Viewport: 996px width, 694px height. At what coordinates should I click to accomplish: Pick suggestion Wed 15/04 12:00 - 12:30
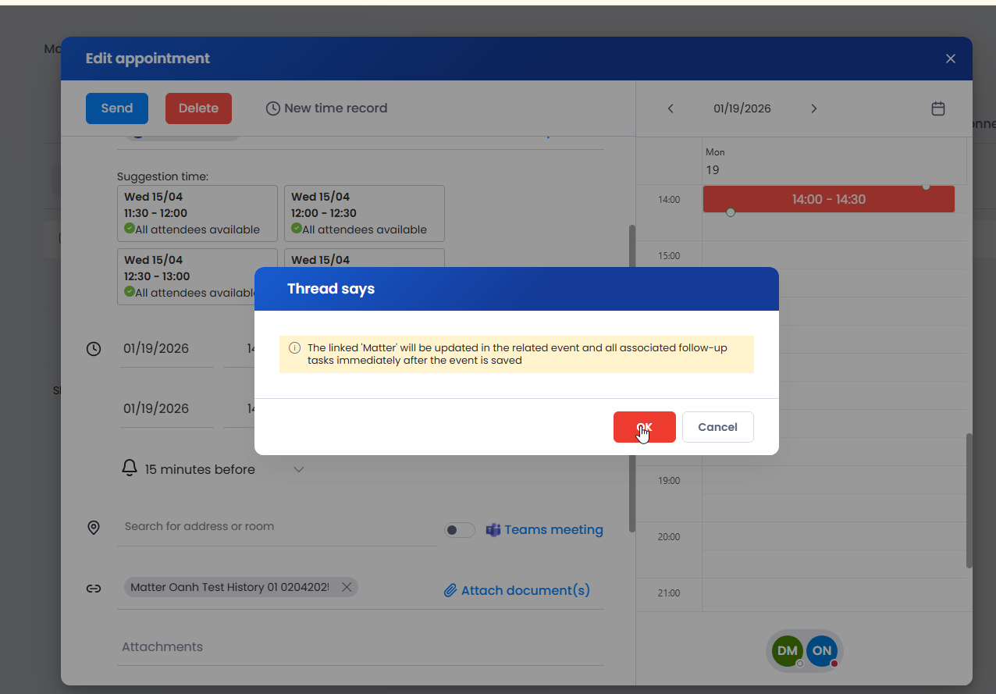coord(364,213)
